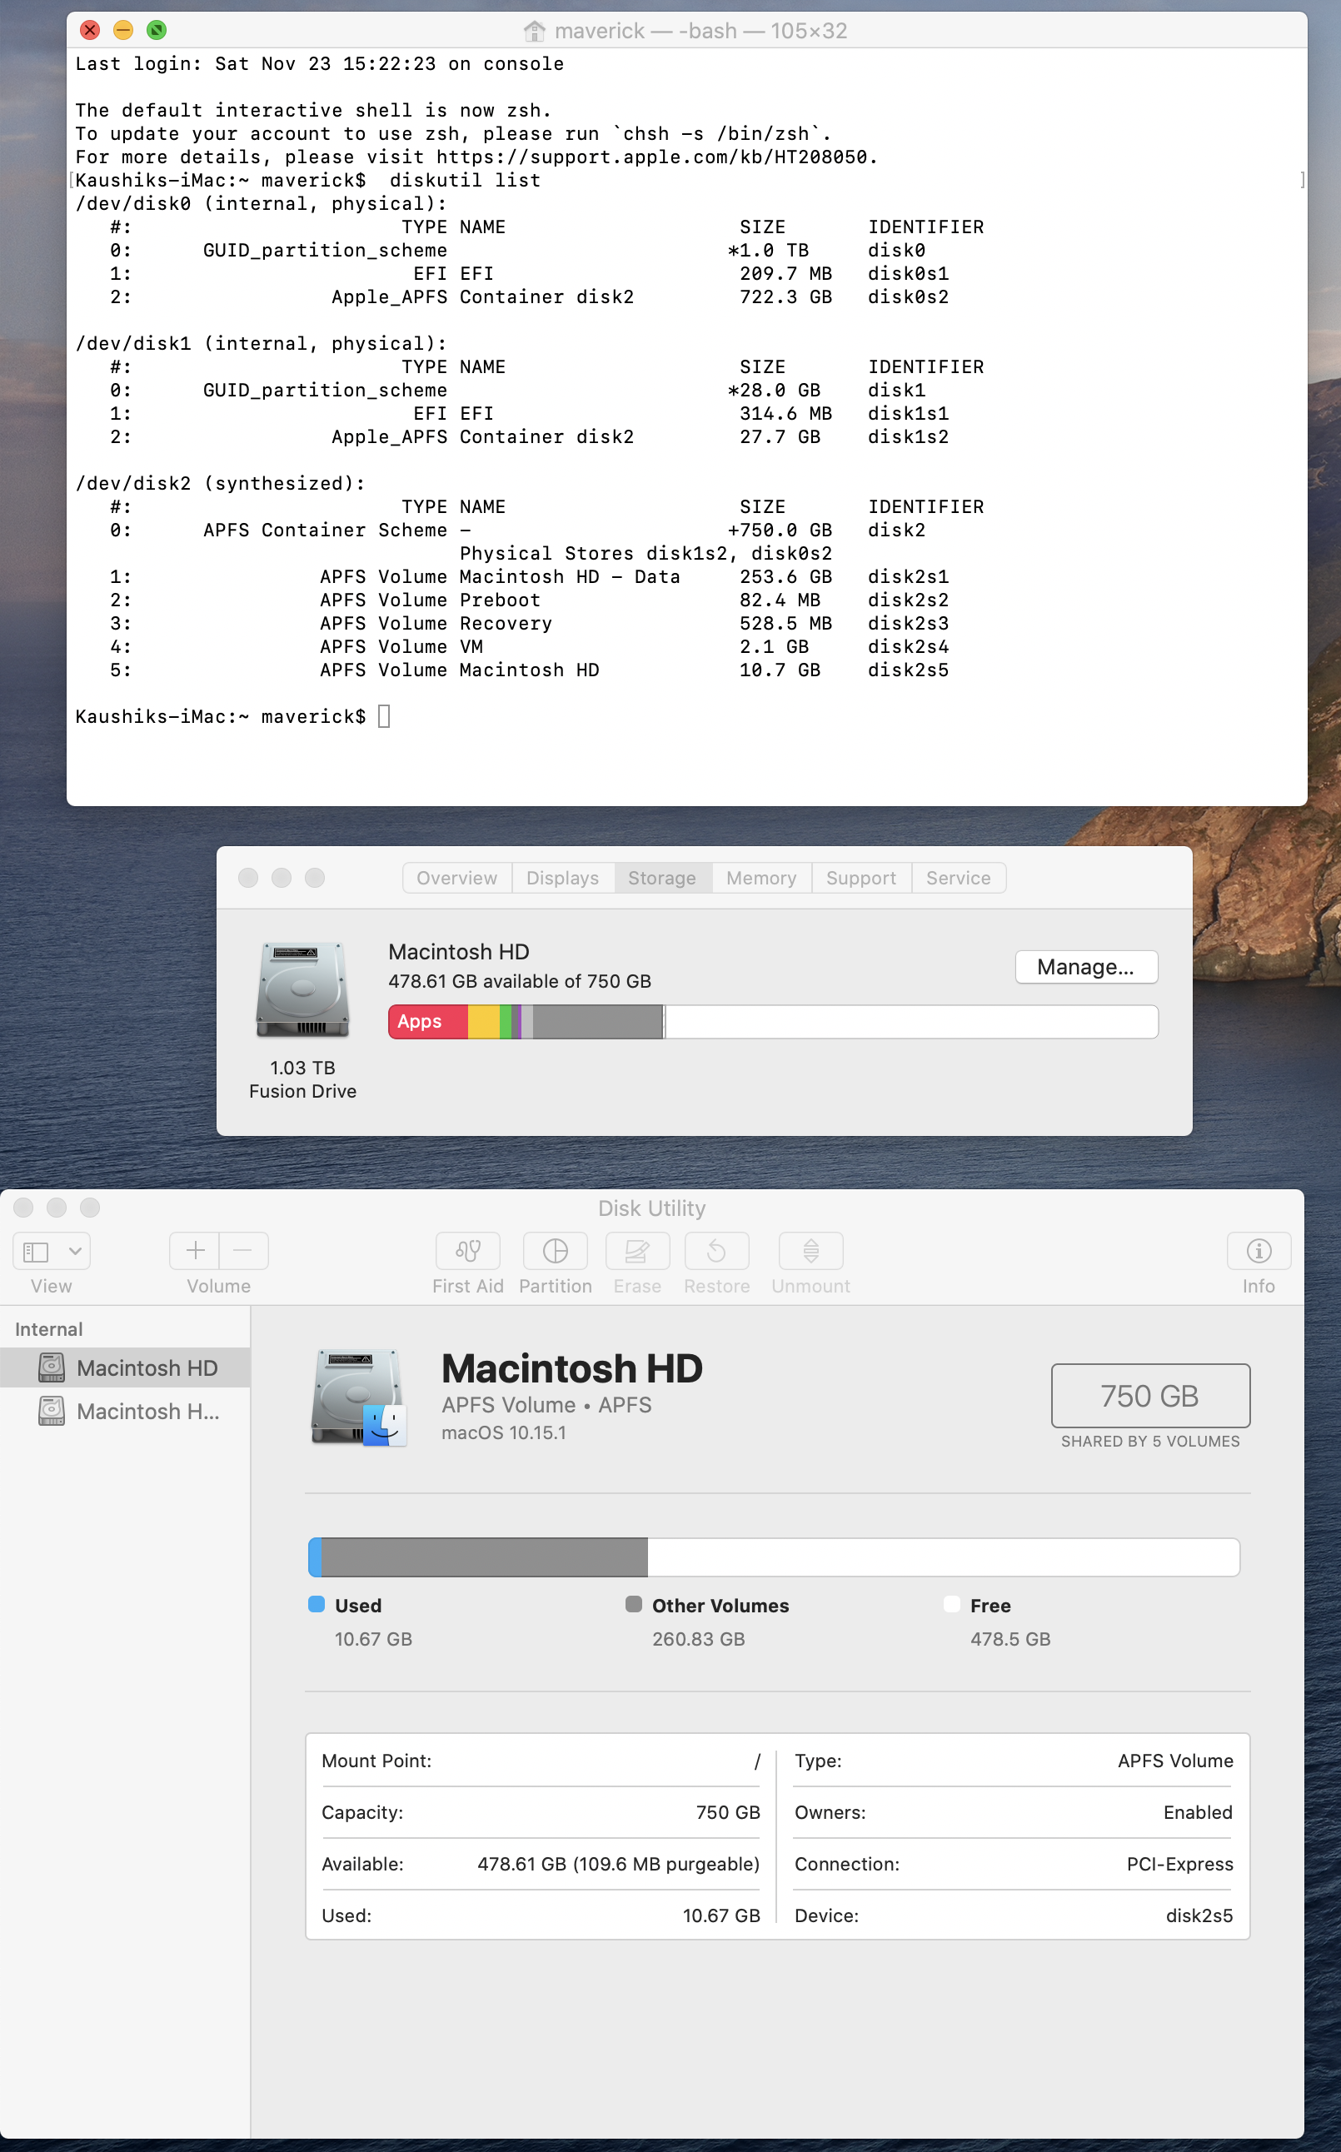This screenshot has height=2152, width=1341.
Task: Click 'APFS Volume • APFS' subtitle
Action: point(546,1404)
